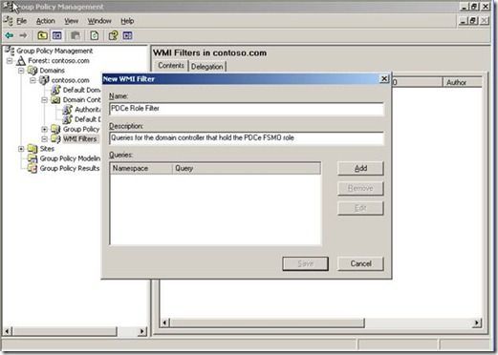The height and width of the screenshot is (355, 498).
Task: Open the File menu
Action: coord(22,21)
